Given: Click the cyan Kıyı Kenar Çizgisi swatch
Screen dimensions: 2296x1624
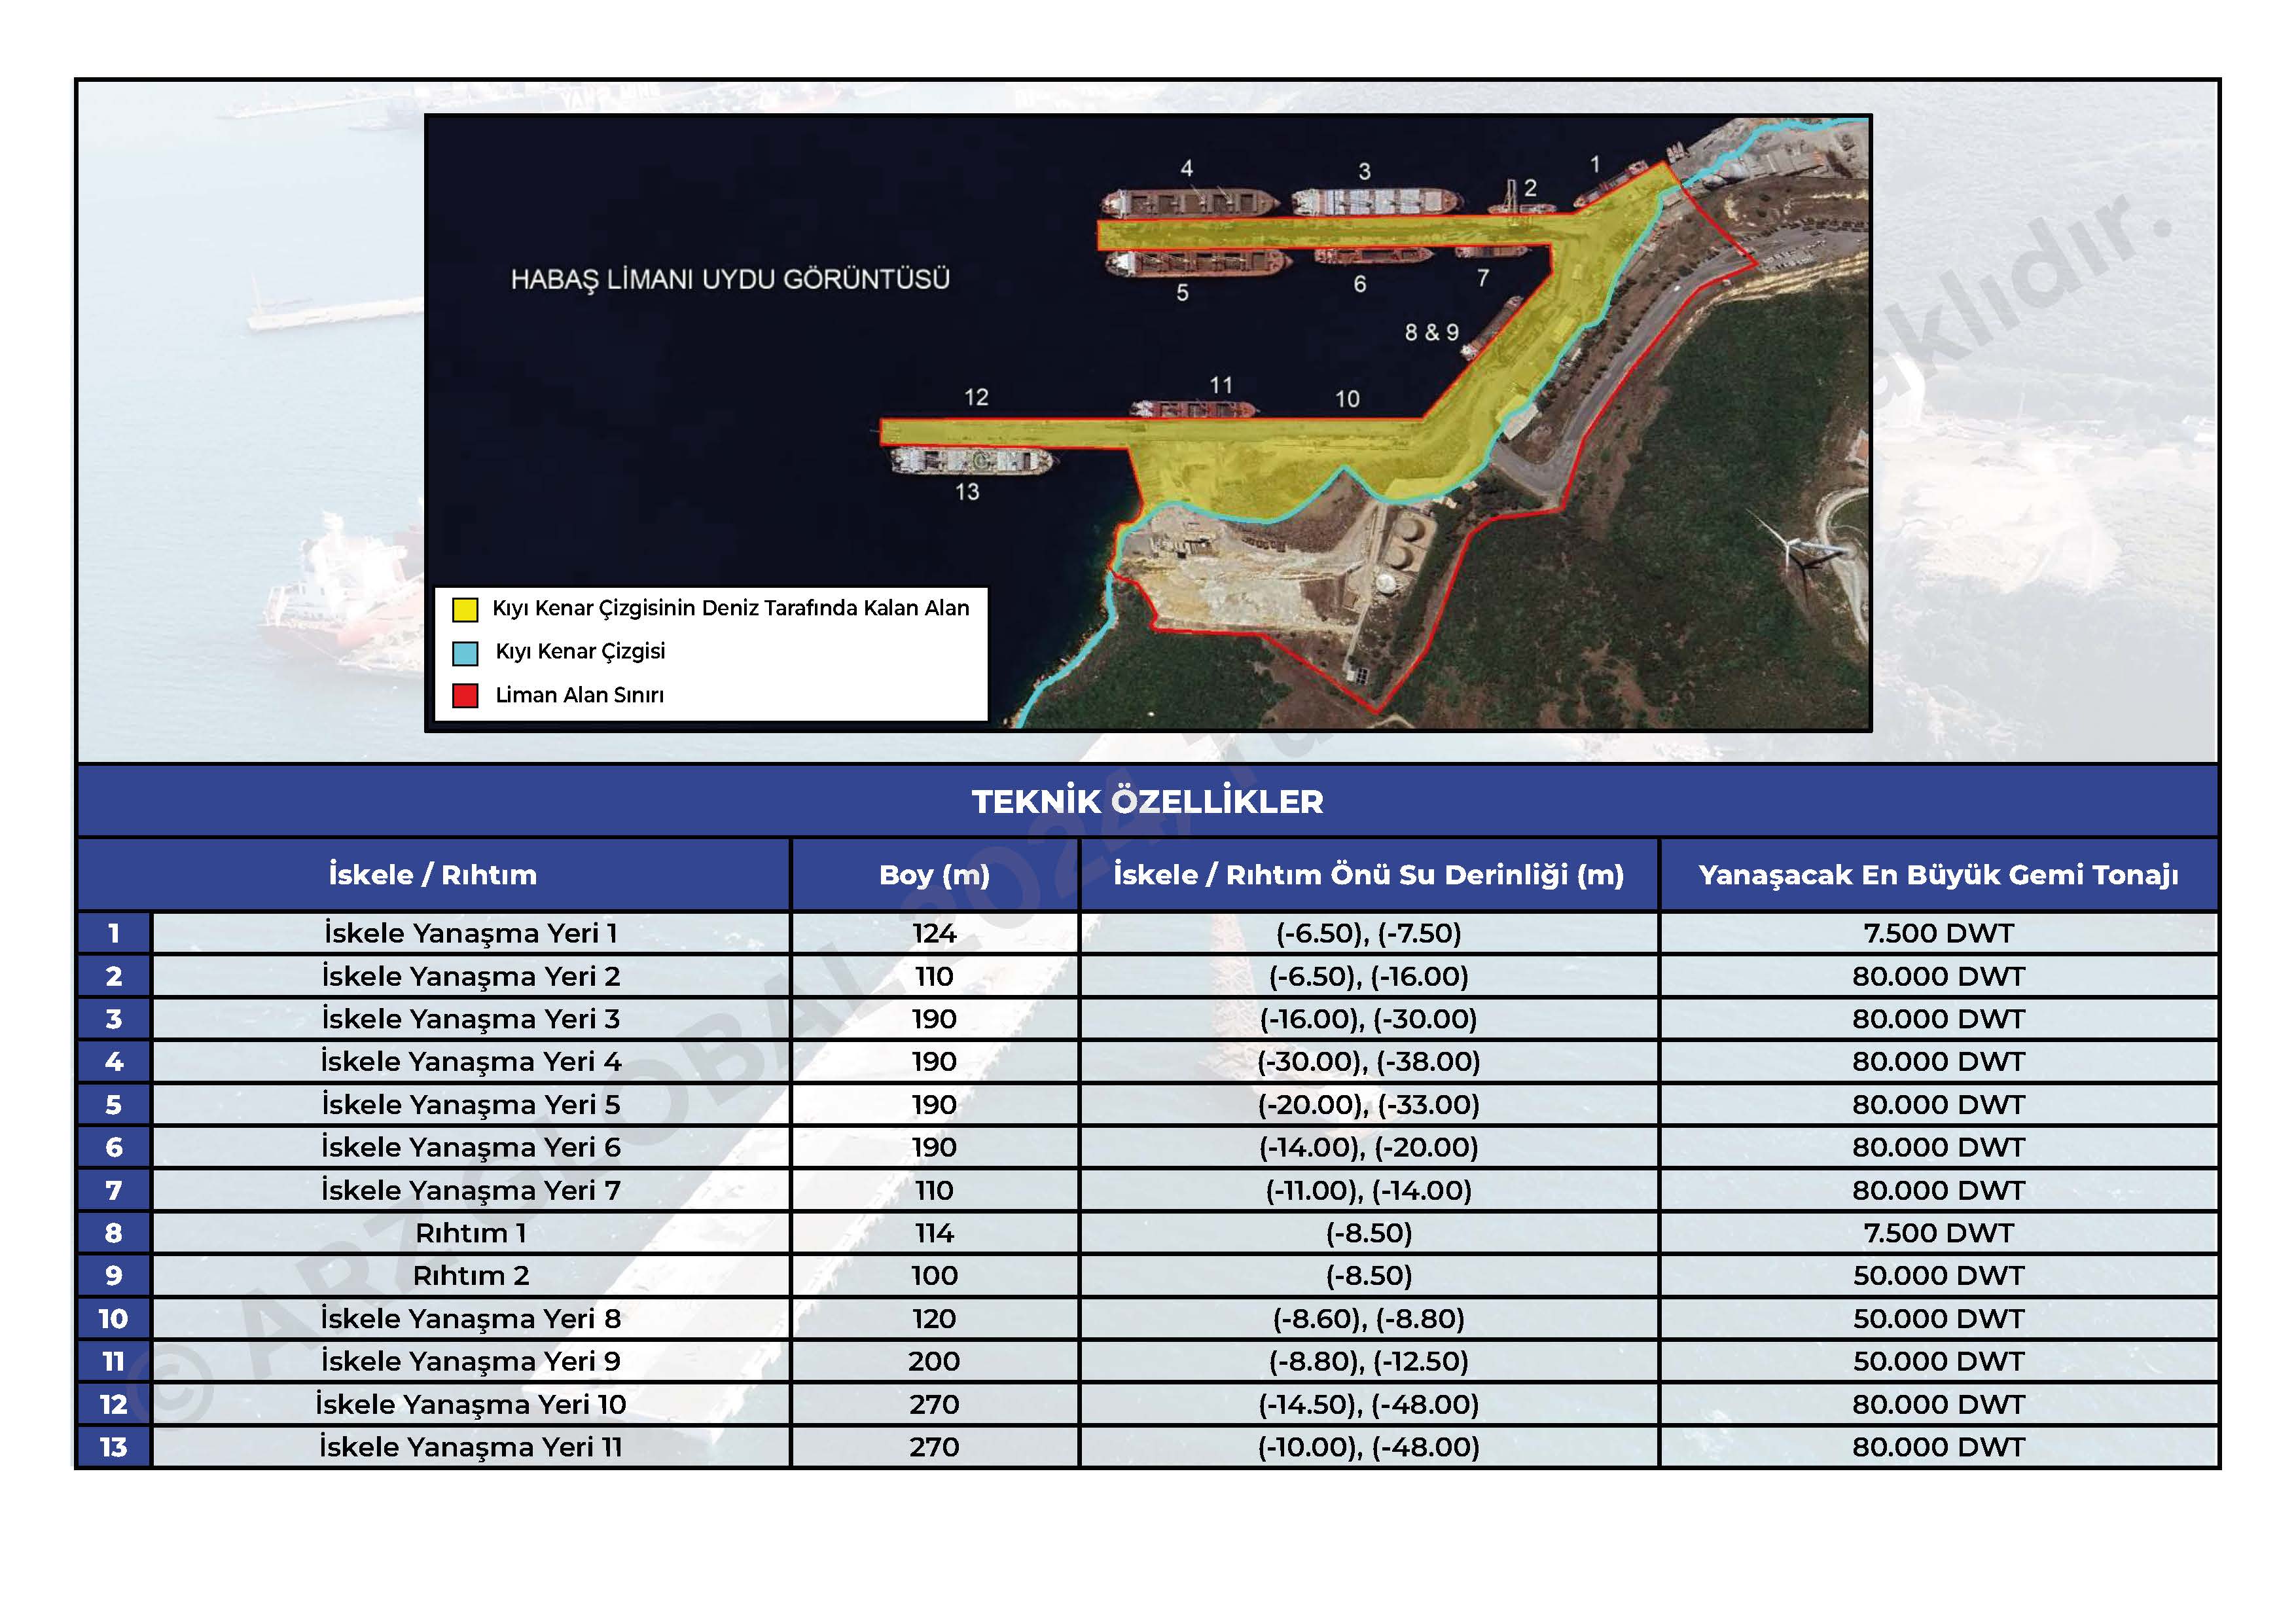Looking at the screenshot, I should coord(465,653).
